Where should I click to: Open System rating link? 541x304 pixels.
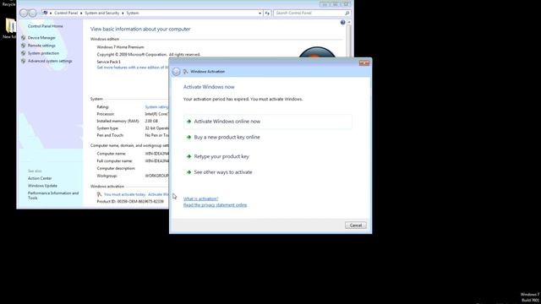point(156,107)
